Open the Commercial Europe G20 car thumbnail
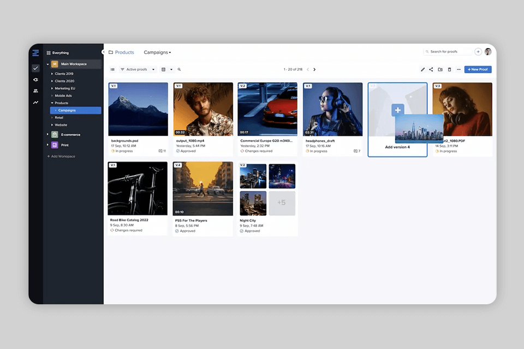 point(267,109)
